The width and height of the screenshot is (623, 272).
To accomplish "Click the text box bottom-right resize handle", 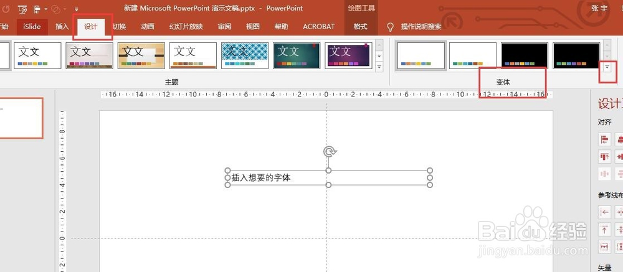I will [x=429, y=185].
